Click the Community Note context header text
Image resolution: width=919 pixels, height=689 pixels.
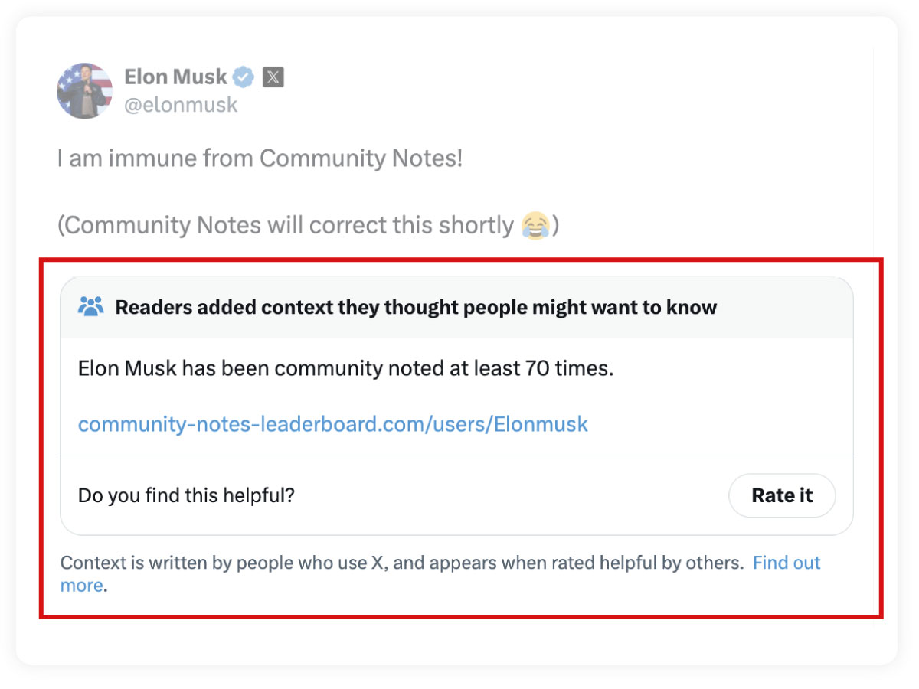click(416, 306)
